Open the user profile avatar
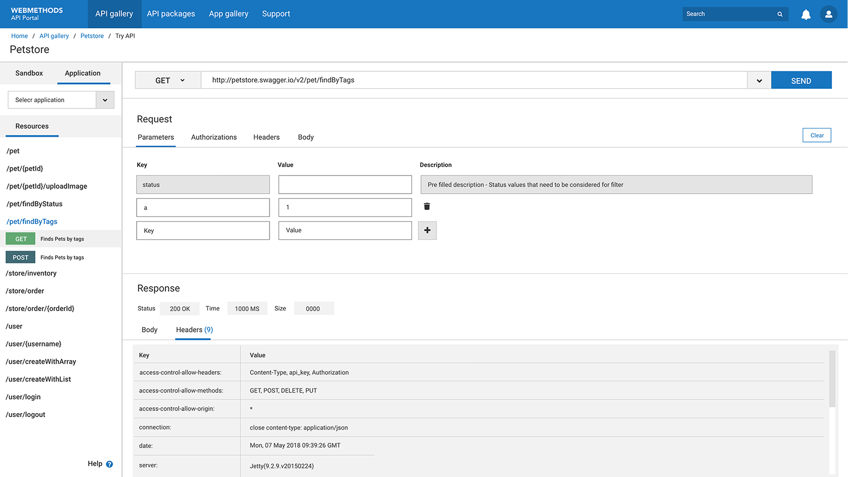The width and height of the screenshot is (848, 477). pos(828,14)
